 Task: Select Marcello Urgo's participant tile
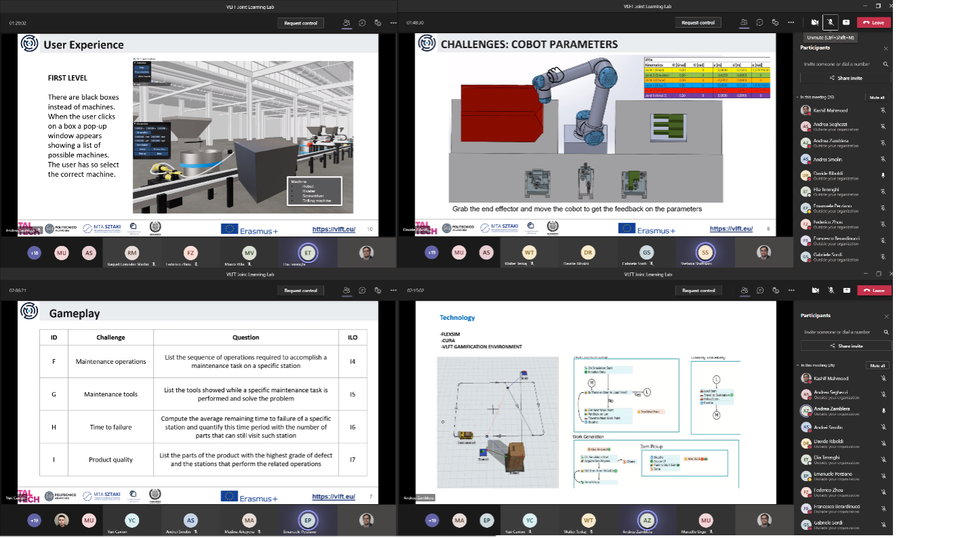(706, 523)
